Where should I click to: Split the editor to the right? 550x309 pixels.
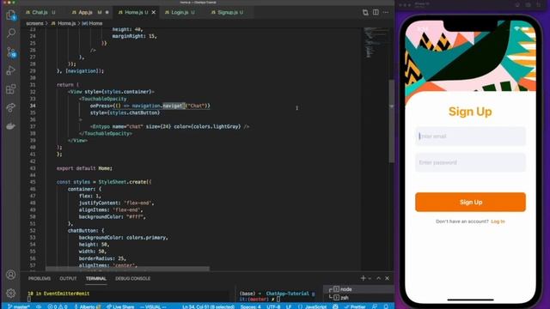(x=376, y=12)
